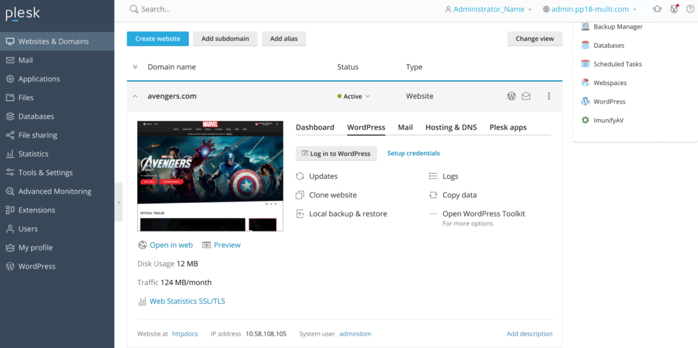Click the search magnifier icon
This screenshot has width=698, height=348.
coord(134,9)
